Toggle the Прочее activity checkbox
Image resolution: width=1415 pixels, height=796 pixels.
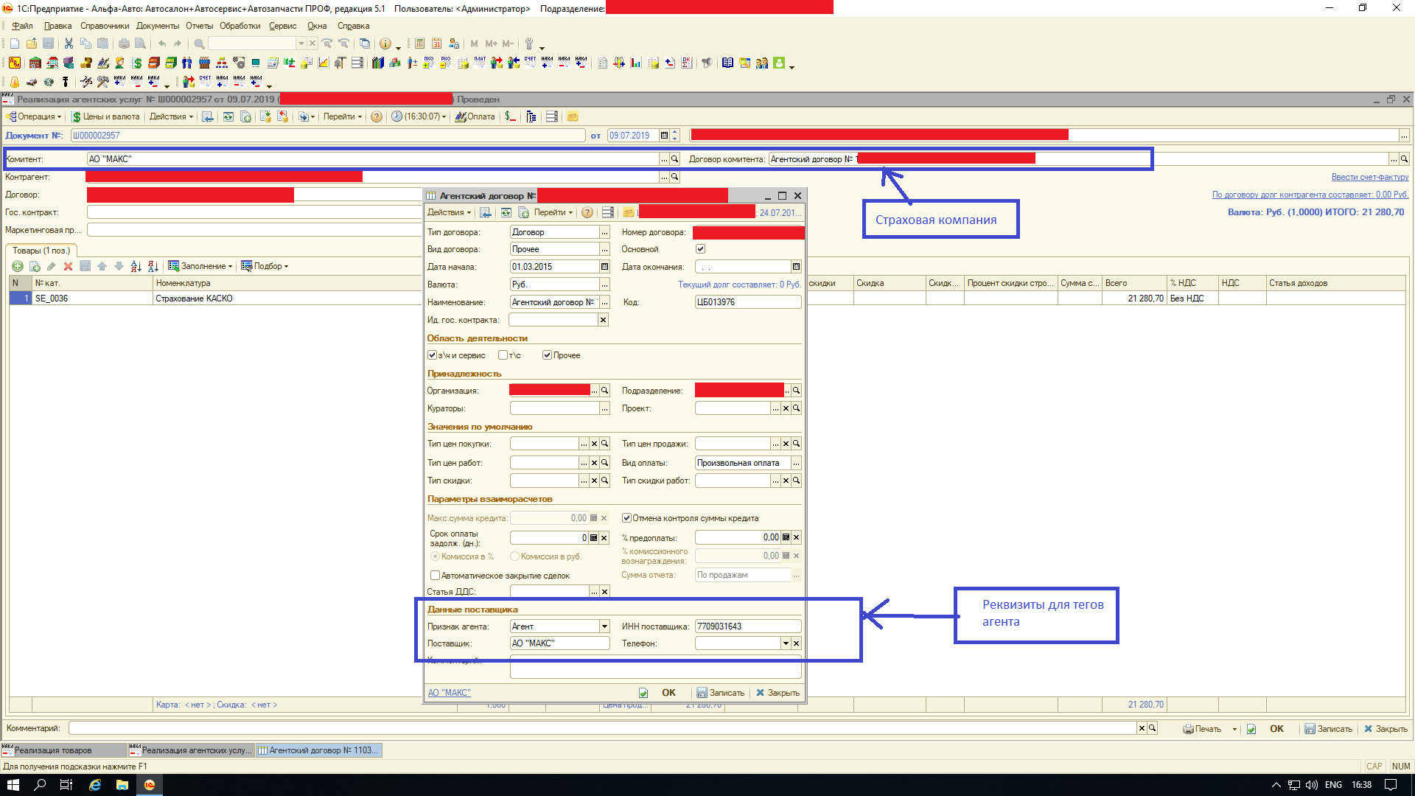pyautogui.click(x=547, y=355)
